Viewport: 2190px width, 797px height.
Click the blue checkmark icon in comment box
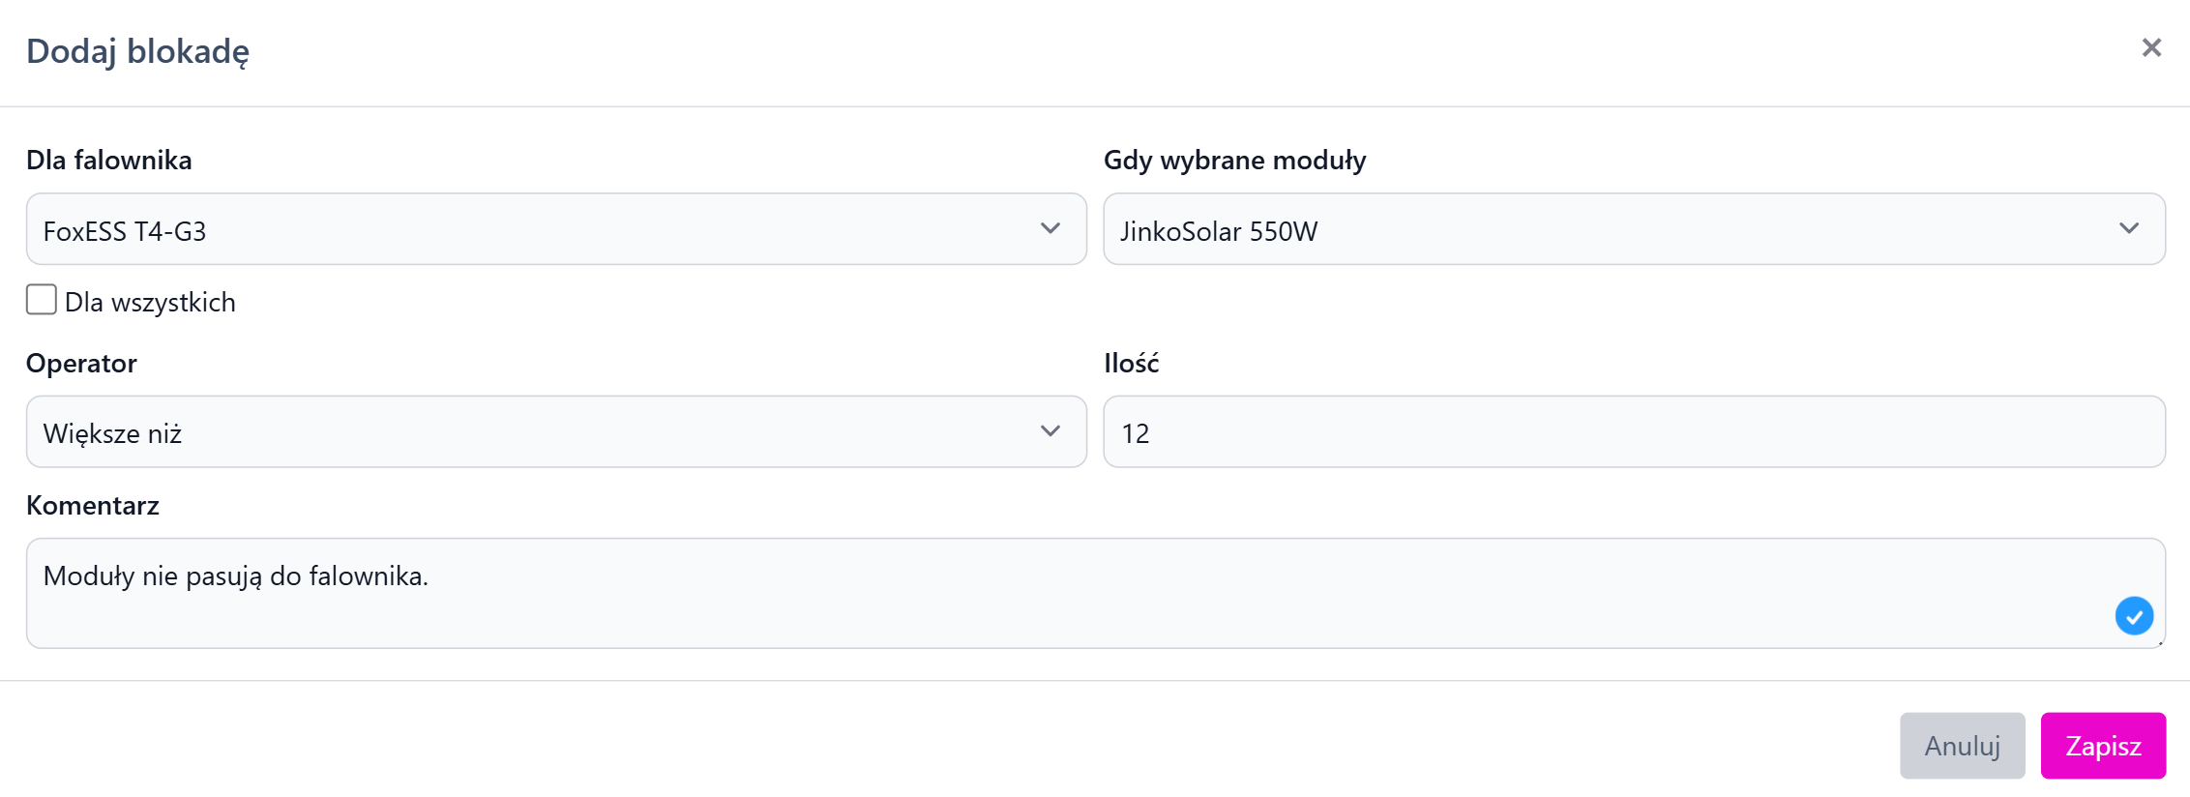tap(2134, 616)
